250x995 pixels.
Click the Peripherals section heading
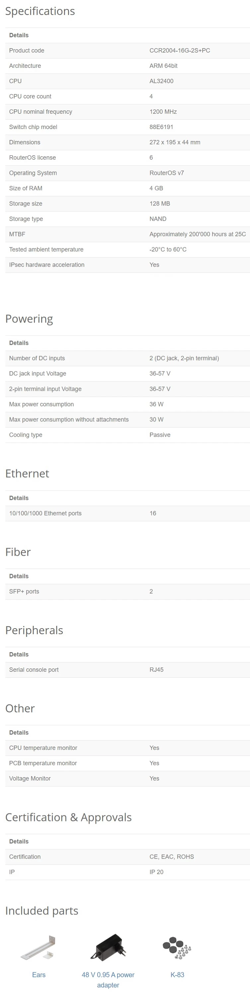[34, 630]
